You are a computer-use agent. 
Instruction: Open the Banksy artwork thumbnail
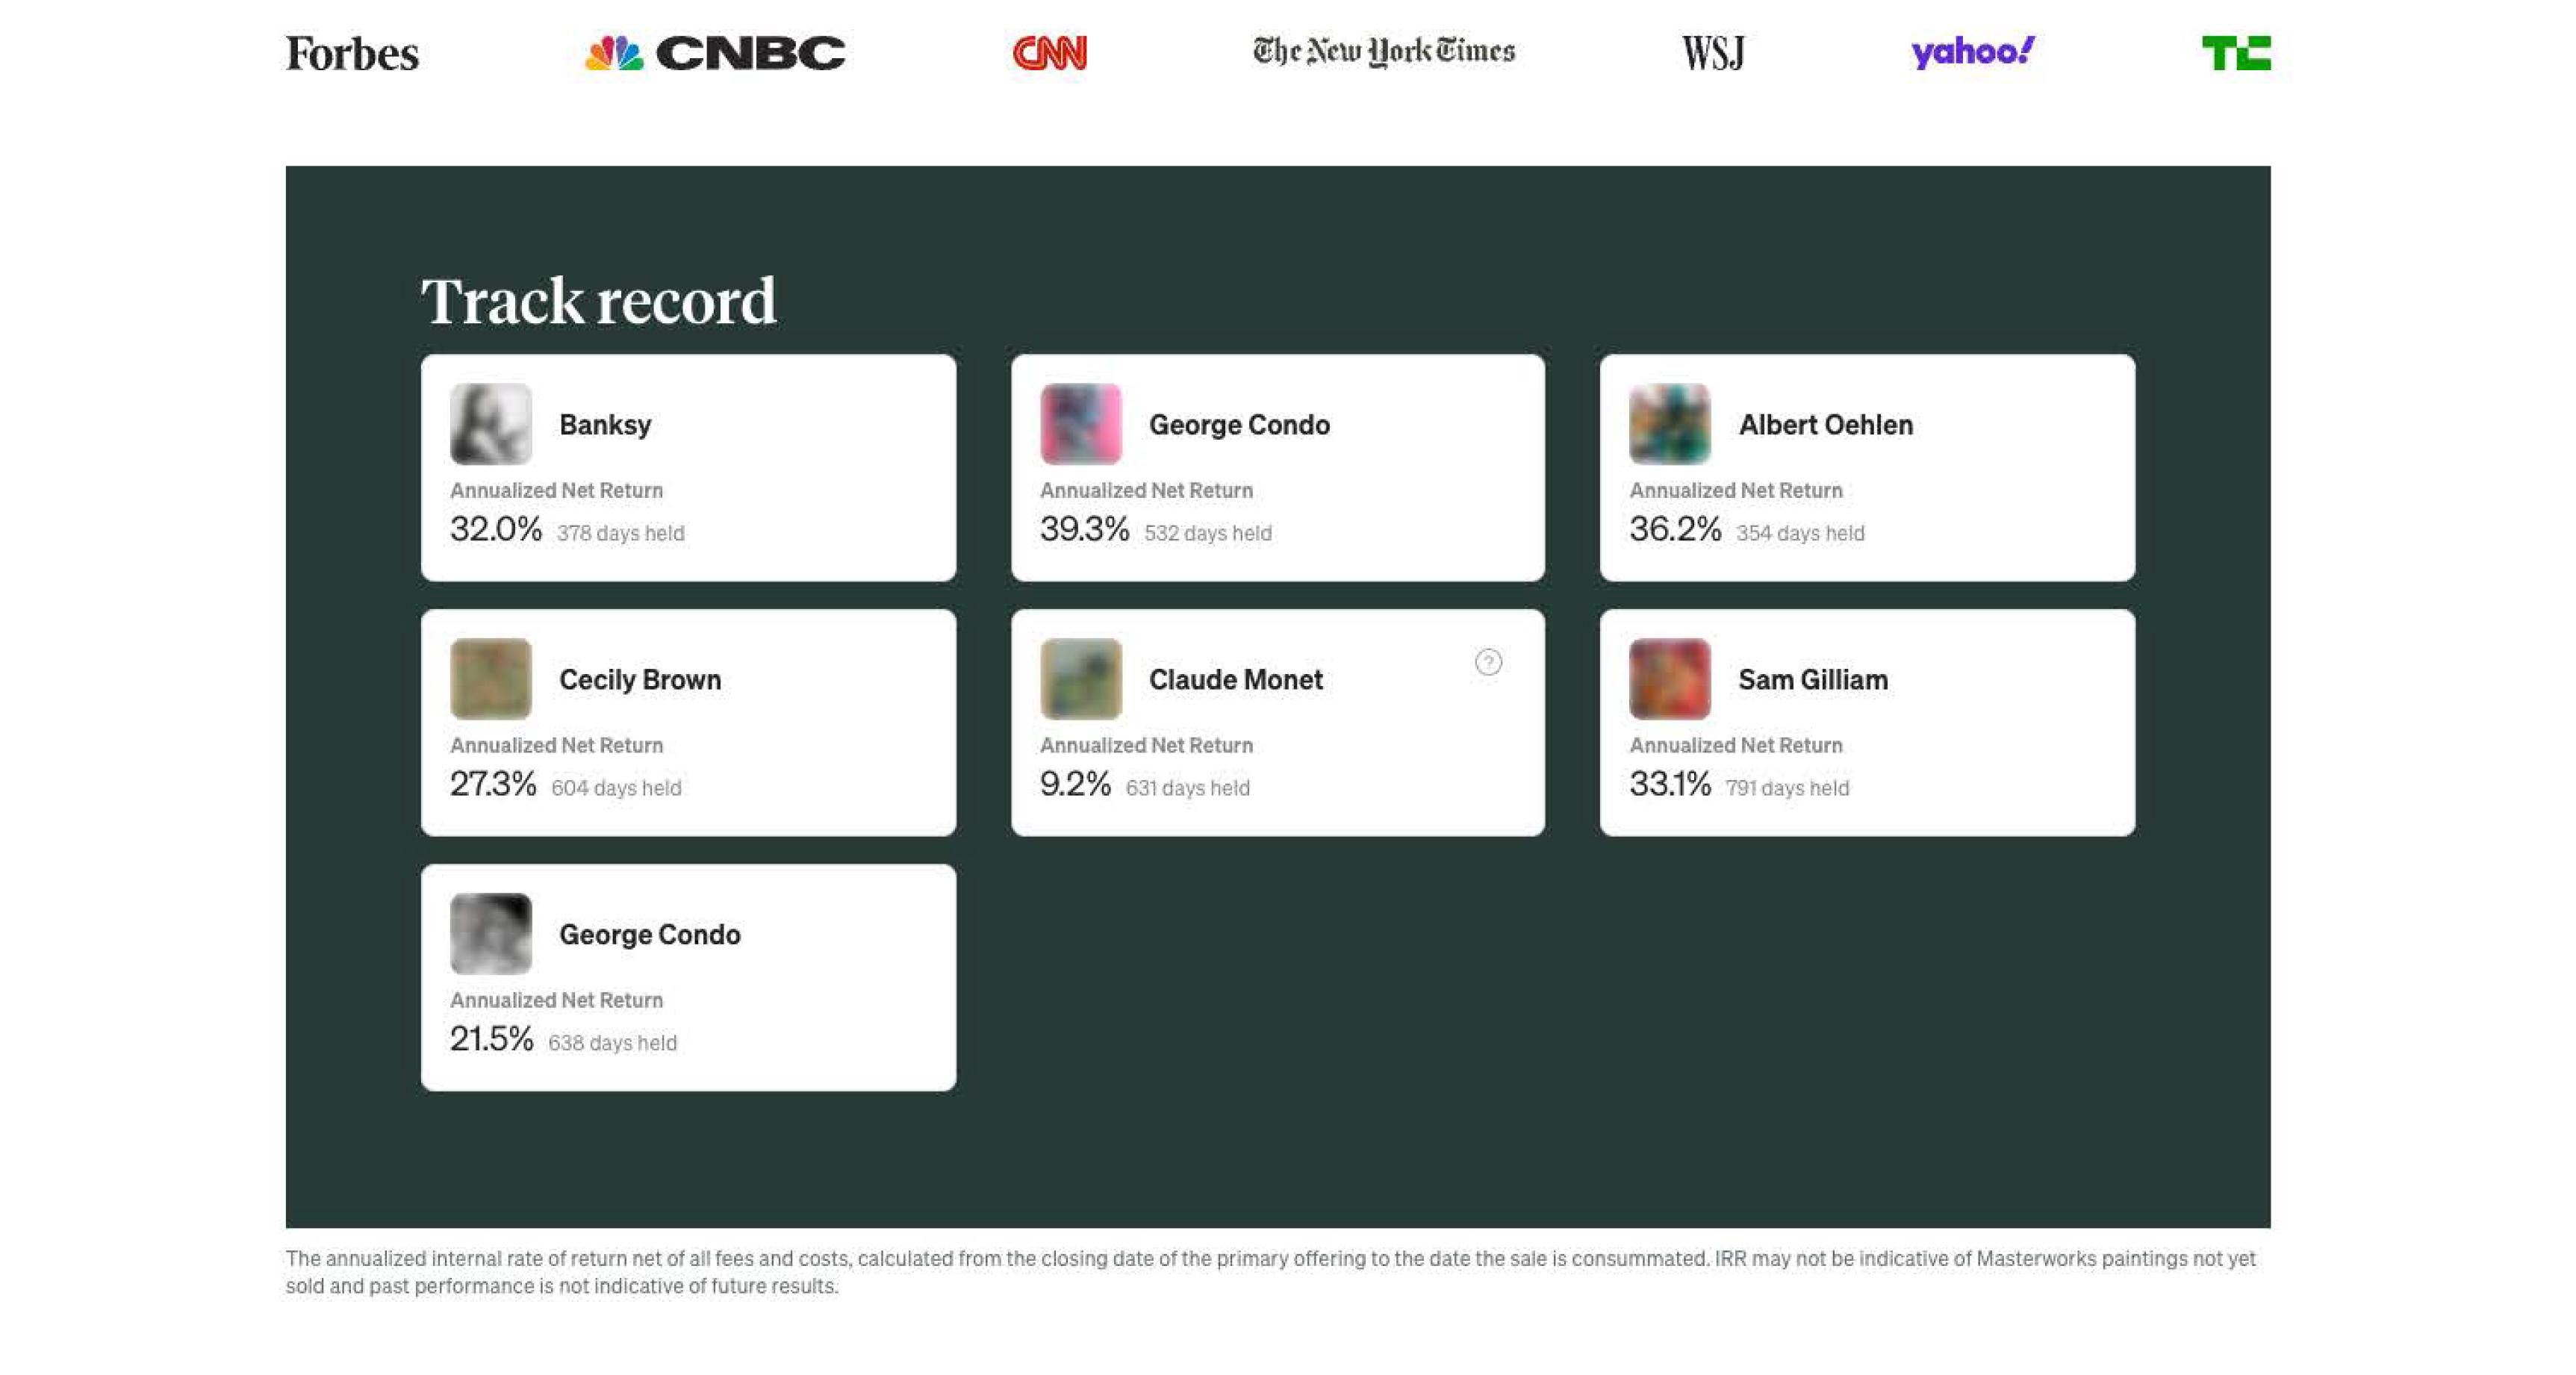[x=491, y=424]
